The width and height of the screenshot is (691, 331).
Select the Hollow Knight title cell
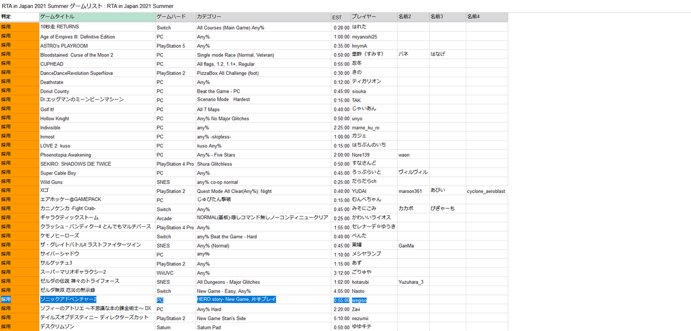(x=97, y=118)
